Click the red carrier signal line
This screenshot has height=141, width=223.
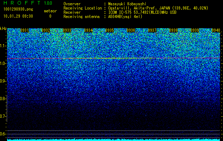114,58
